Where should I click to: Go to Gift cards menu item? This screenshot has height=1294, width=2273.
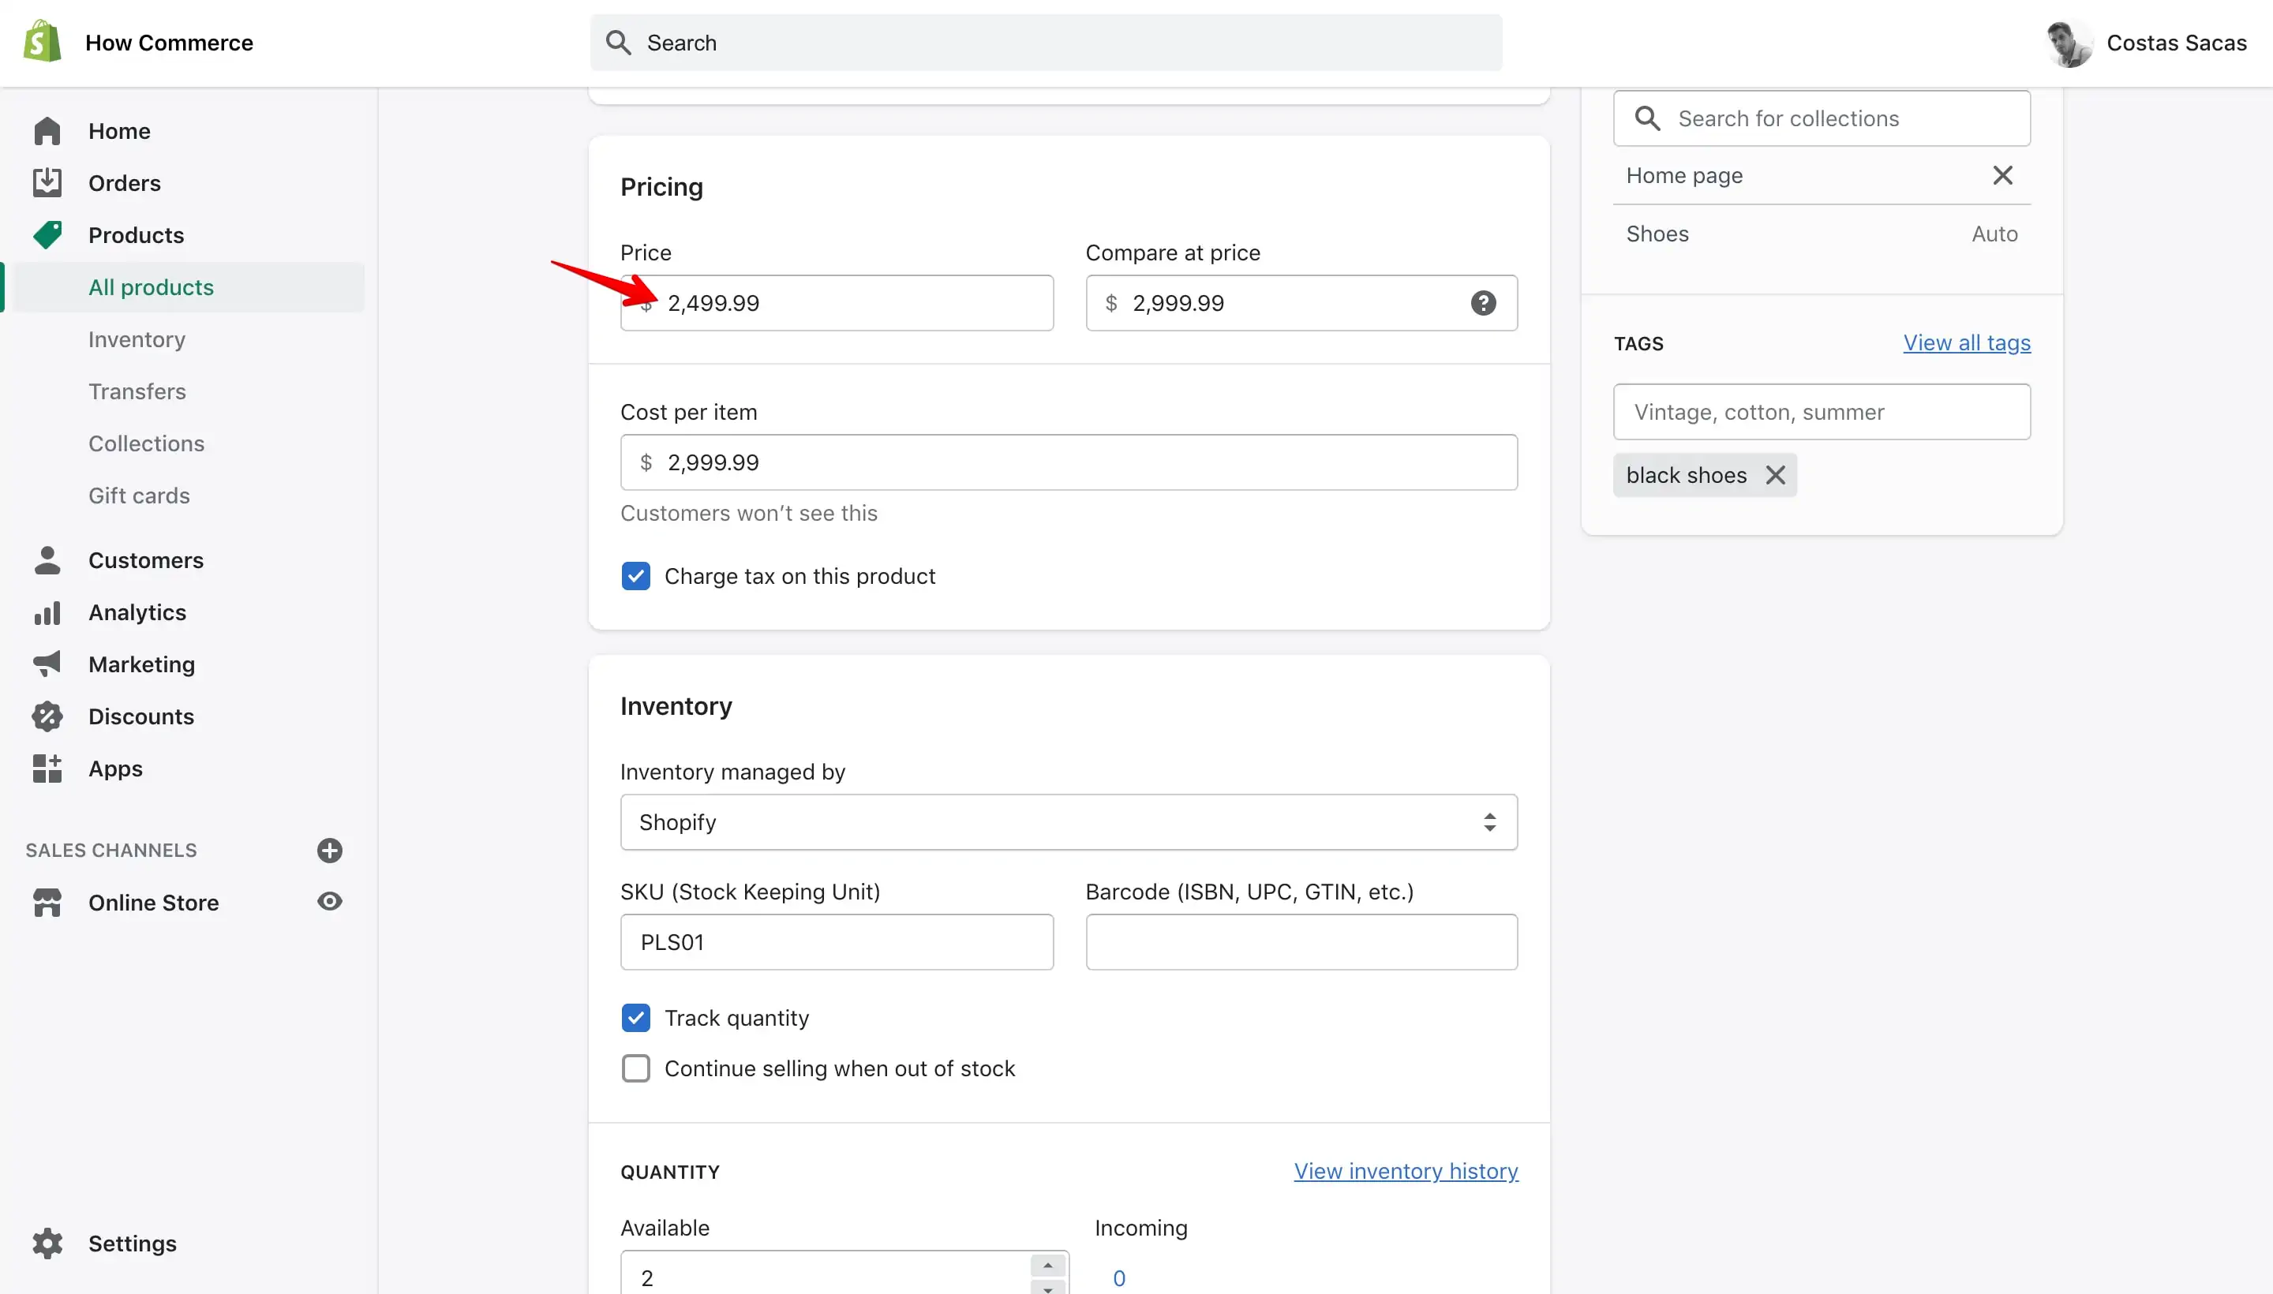pos(139,495)
